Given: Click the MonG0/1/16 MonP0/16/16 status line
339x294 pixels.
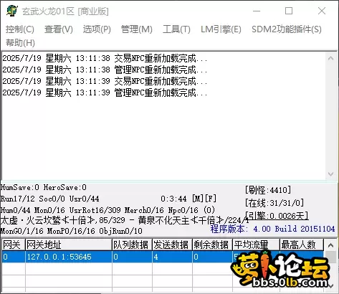Looking at the screenshot, I should [72, 231].
